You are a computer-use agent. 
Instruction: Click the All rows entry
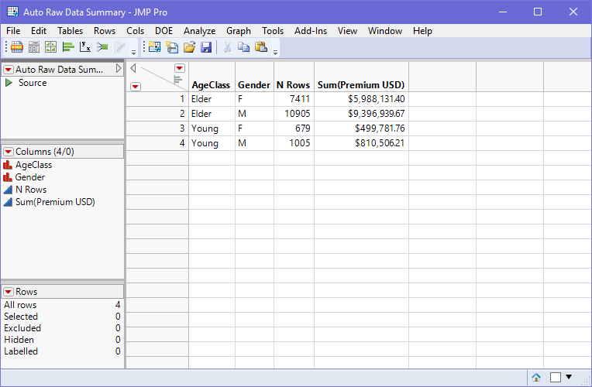62,305
